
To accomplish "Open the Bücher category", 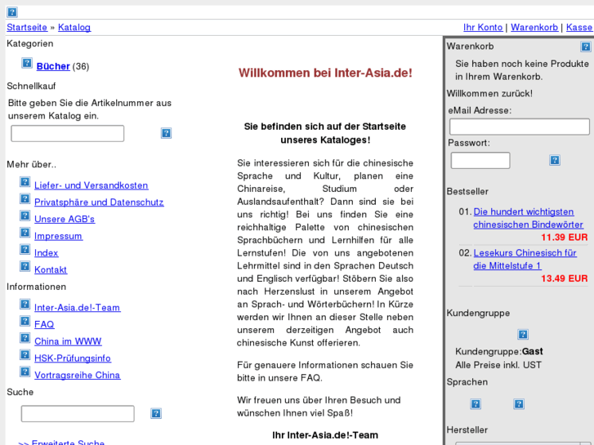I will point(53,66).
